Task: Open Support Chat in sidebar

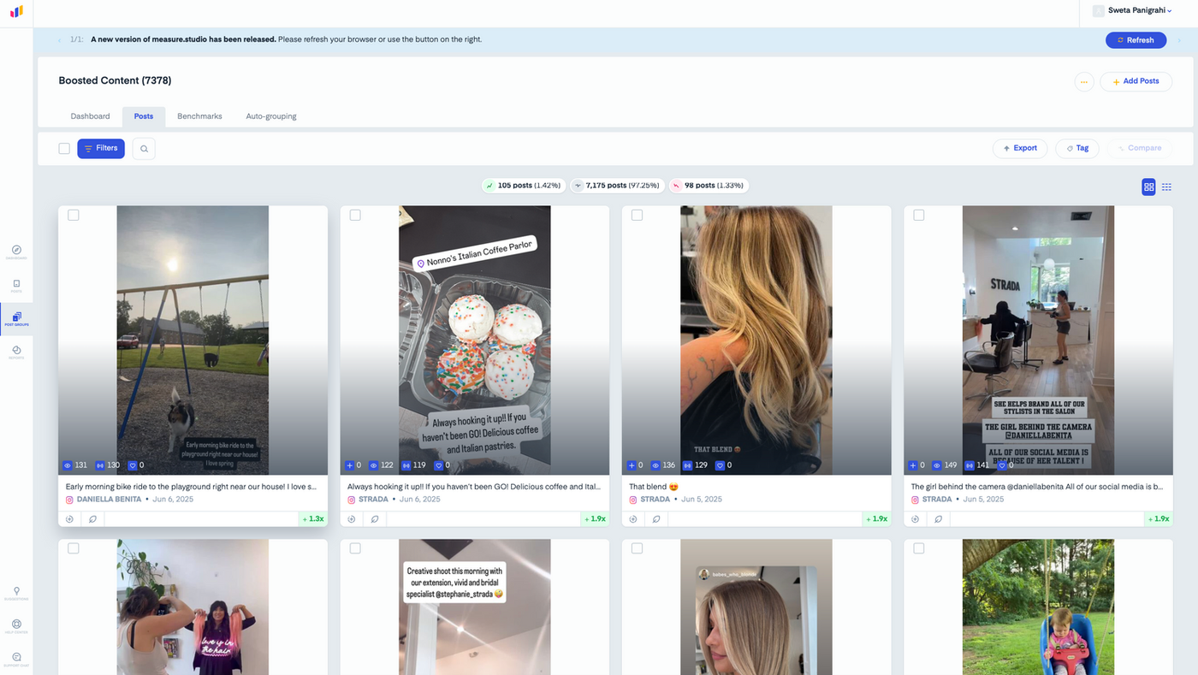Action: [16, 660]
